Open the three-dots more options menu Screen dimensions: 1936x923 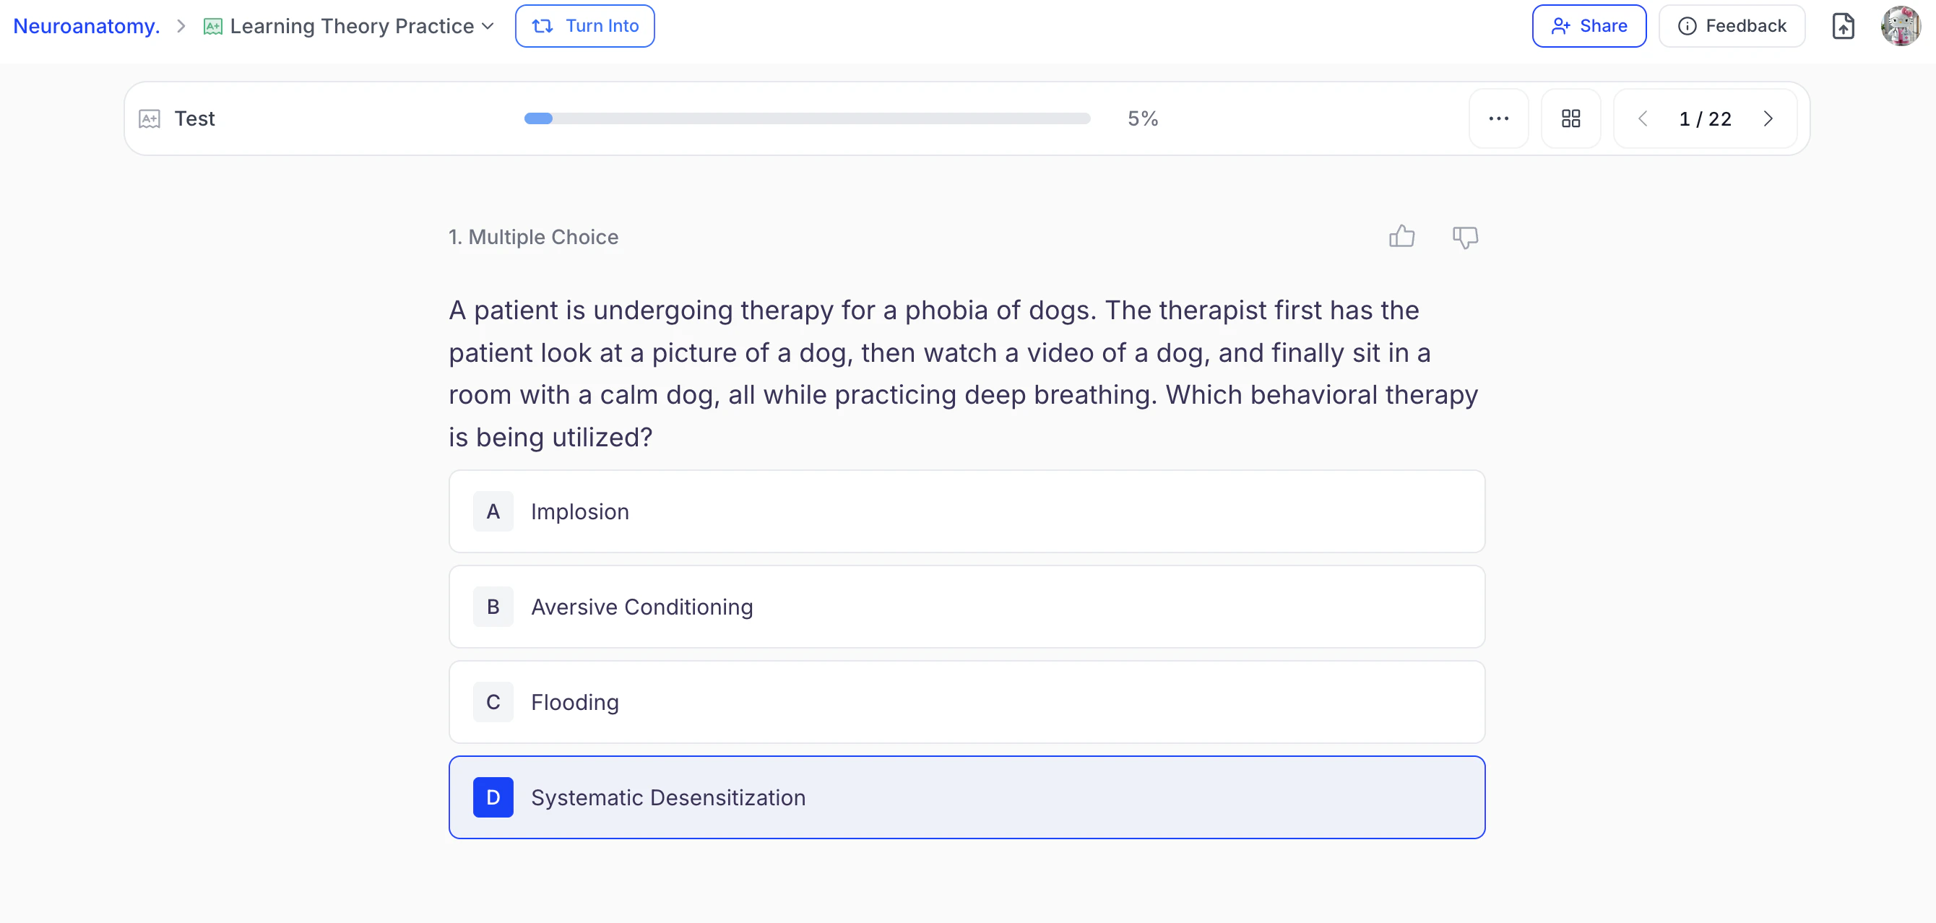(1499, 118)
